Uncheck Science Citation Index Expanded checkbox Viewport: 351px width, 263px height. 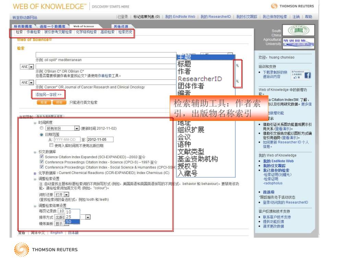41,156
